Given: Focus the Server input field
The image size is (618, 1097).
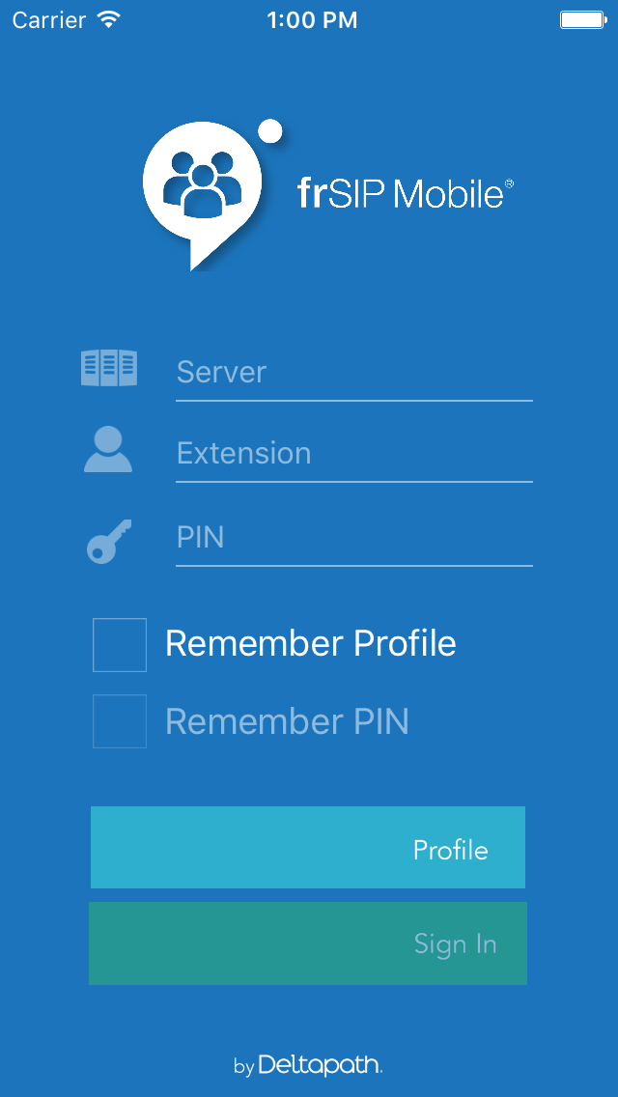Looking at the screenshot, I should (354, 373).
